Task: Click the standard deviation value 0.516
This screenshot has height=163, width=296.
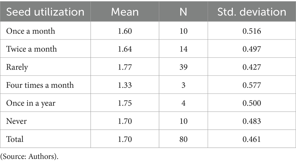Action: click(252, 31)
